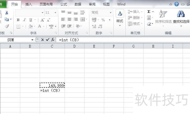Switch to the 视图 tab
Screen dimensions: 190x114
[106, 4]
